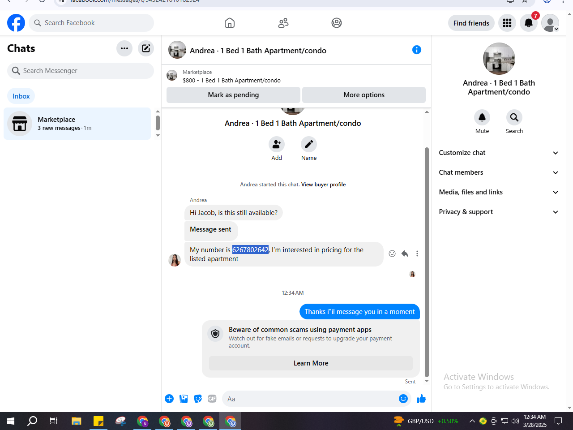
Task: Focus the Search Facebook field
Action: point(91,23)
